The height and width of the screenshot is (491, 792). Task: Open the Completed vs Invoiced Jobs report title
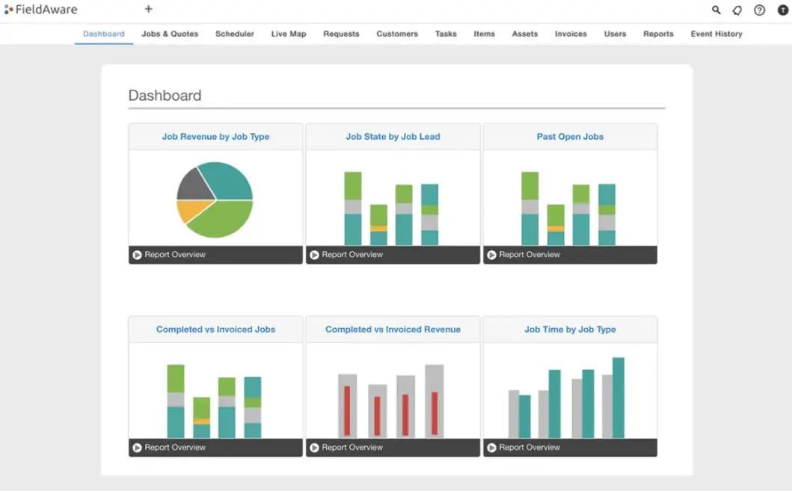tap(215, 329)
